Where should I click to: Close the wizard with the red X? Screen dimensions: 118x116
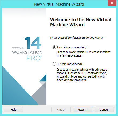tap(112, 3)
